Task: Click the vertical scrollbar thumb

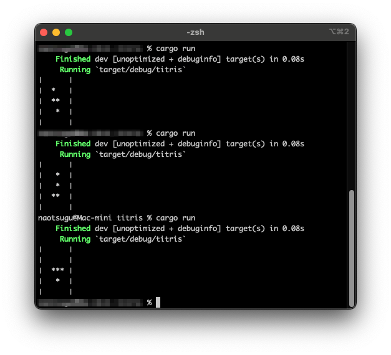Action: tap(351, 248)
